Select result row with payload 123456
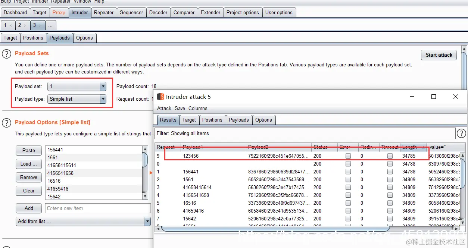The width and height of the screenshot is (468, 248). [308, 156]
